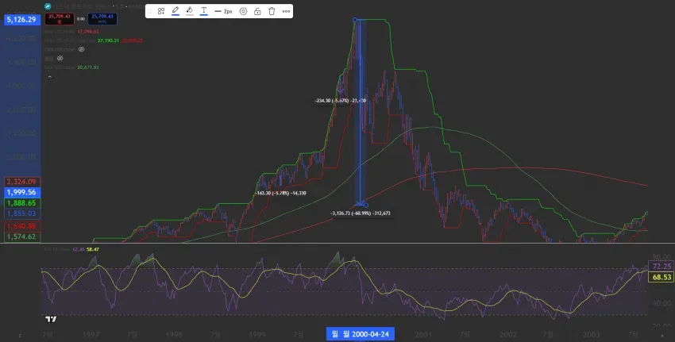
Task: Click the 1997 year label on time axis
Action: [91, 334]
